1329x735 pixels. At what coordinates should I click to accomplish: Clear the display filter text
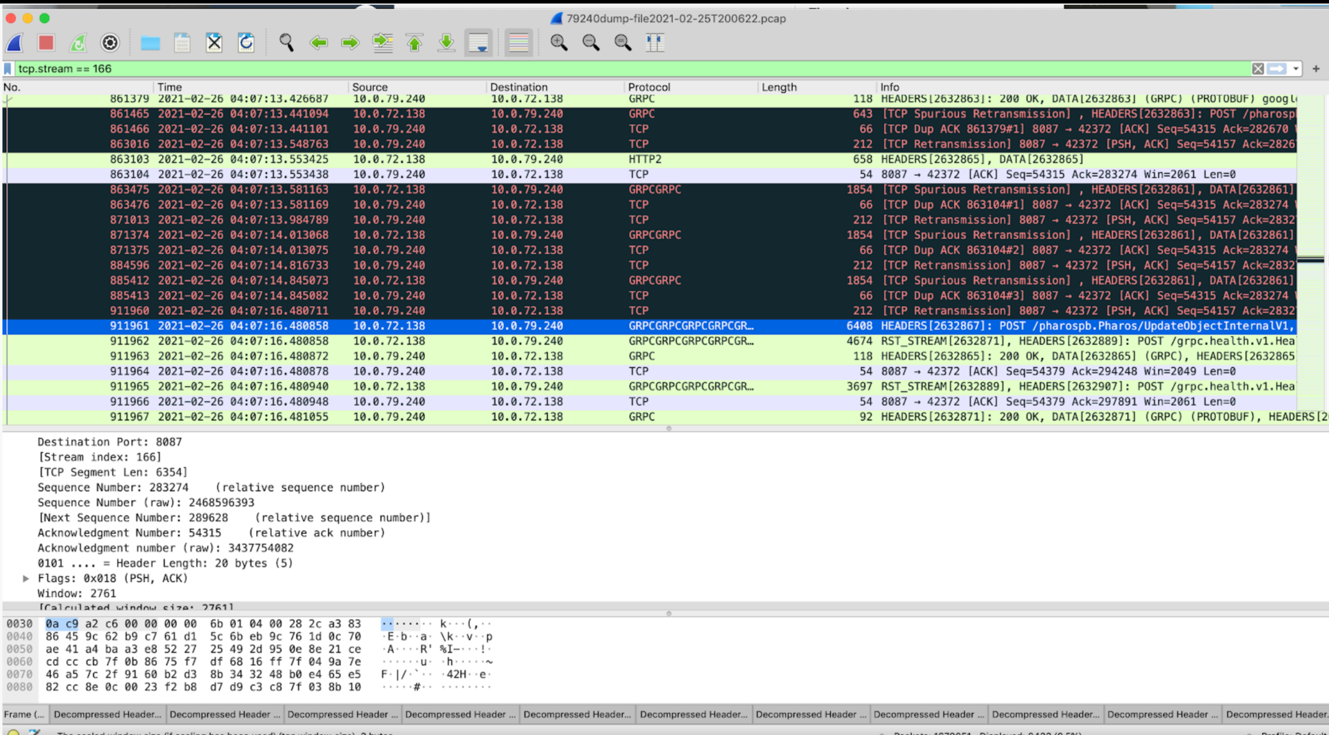tap(1258, 69)
